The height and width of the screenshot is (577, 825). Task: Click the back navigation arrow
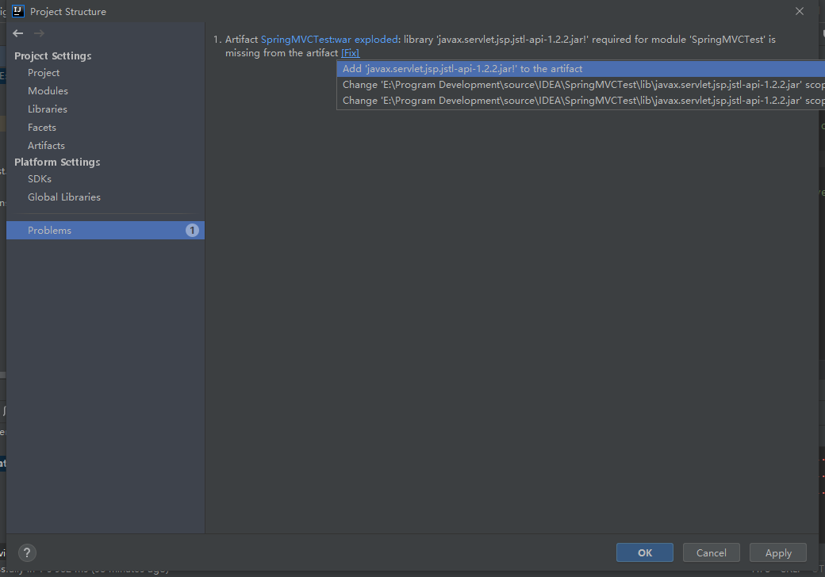(17, 33)
